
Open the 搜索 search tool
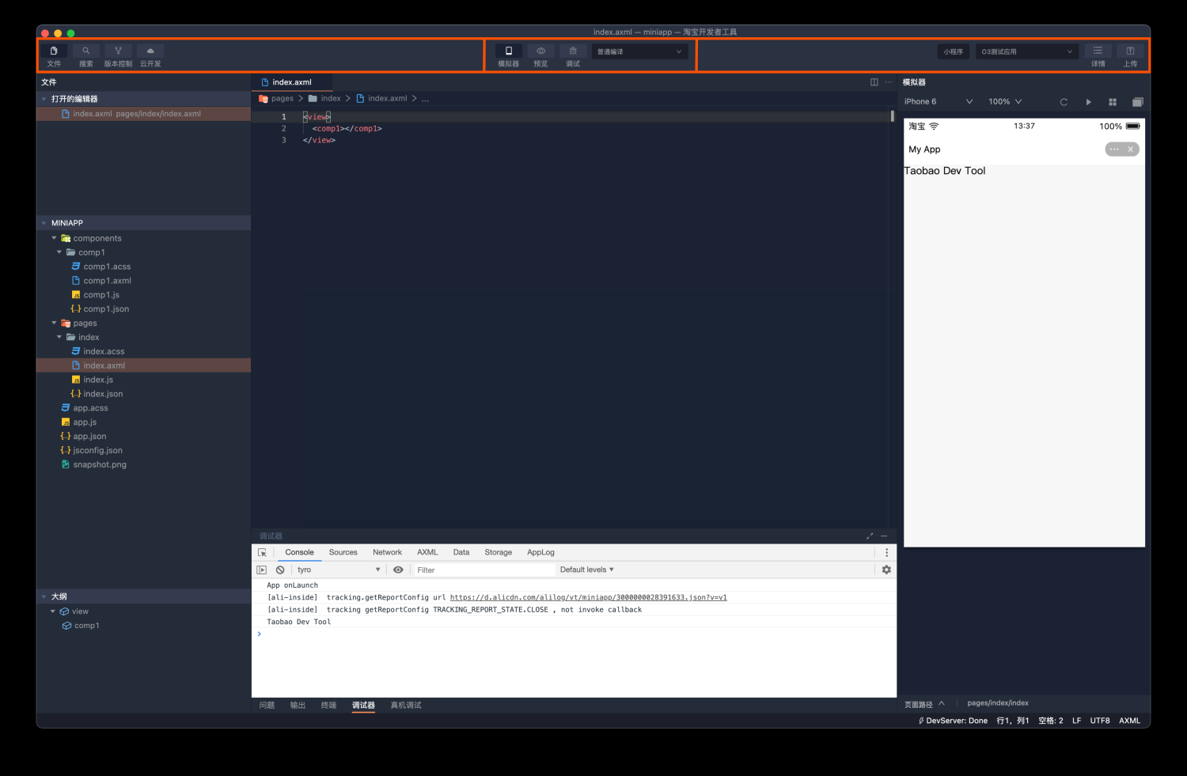(86, 51)
